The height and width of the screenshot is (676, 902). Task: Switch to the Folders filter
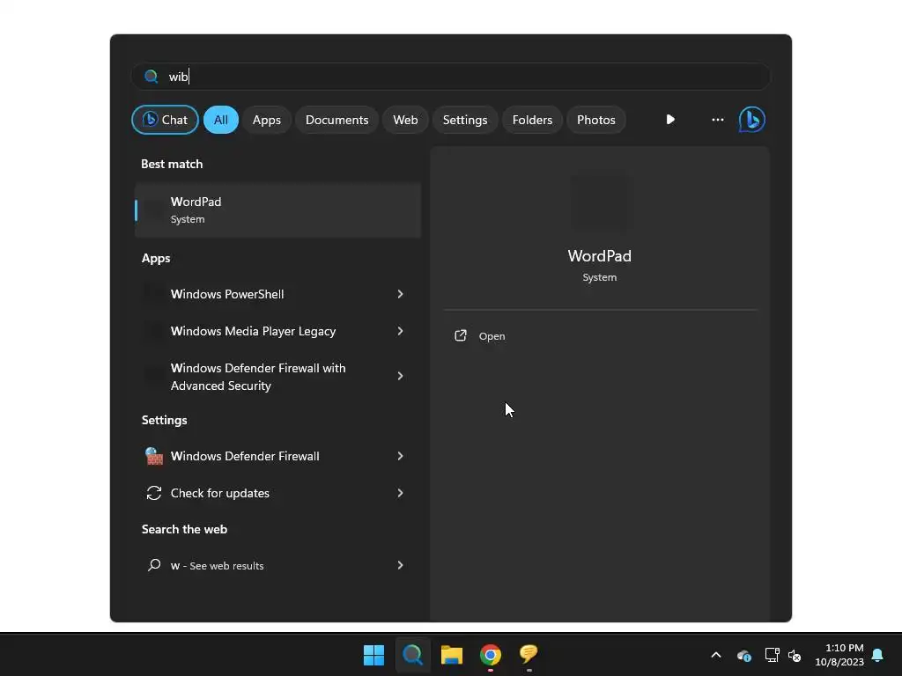532,120
